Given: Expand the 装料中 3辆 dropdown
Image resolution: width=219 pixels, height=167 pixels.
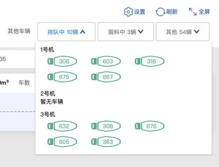Looking at the screenshot, I should (x=126, y=32).
